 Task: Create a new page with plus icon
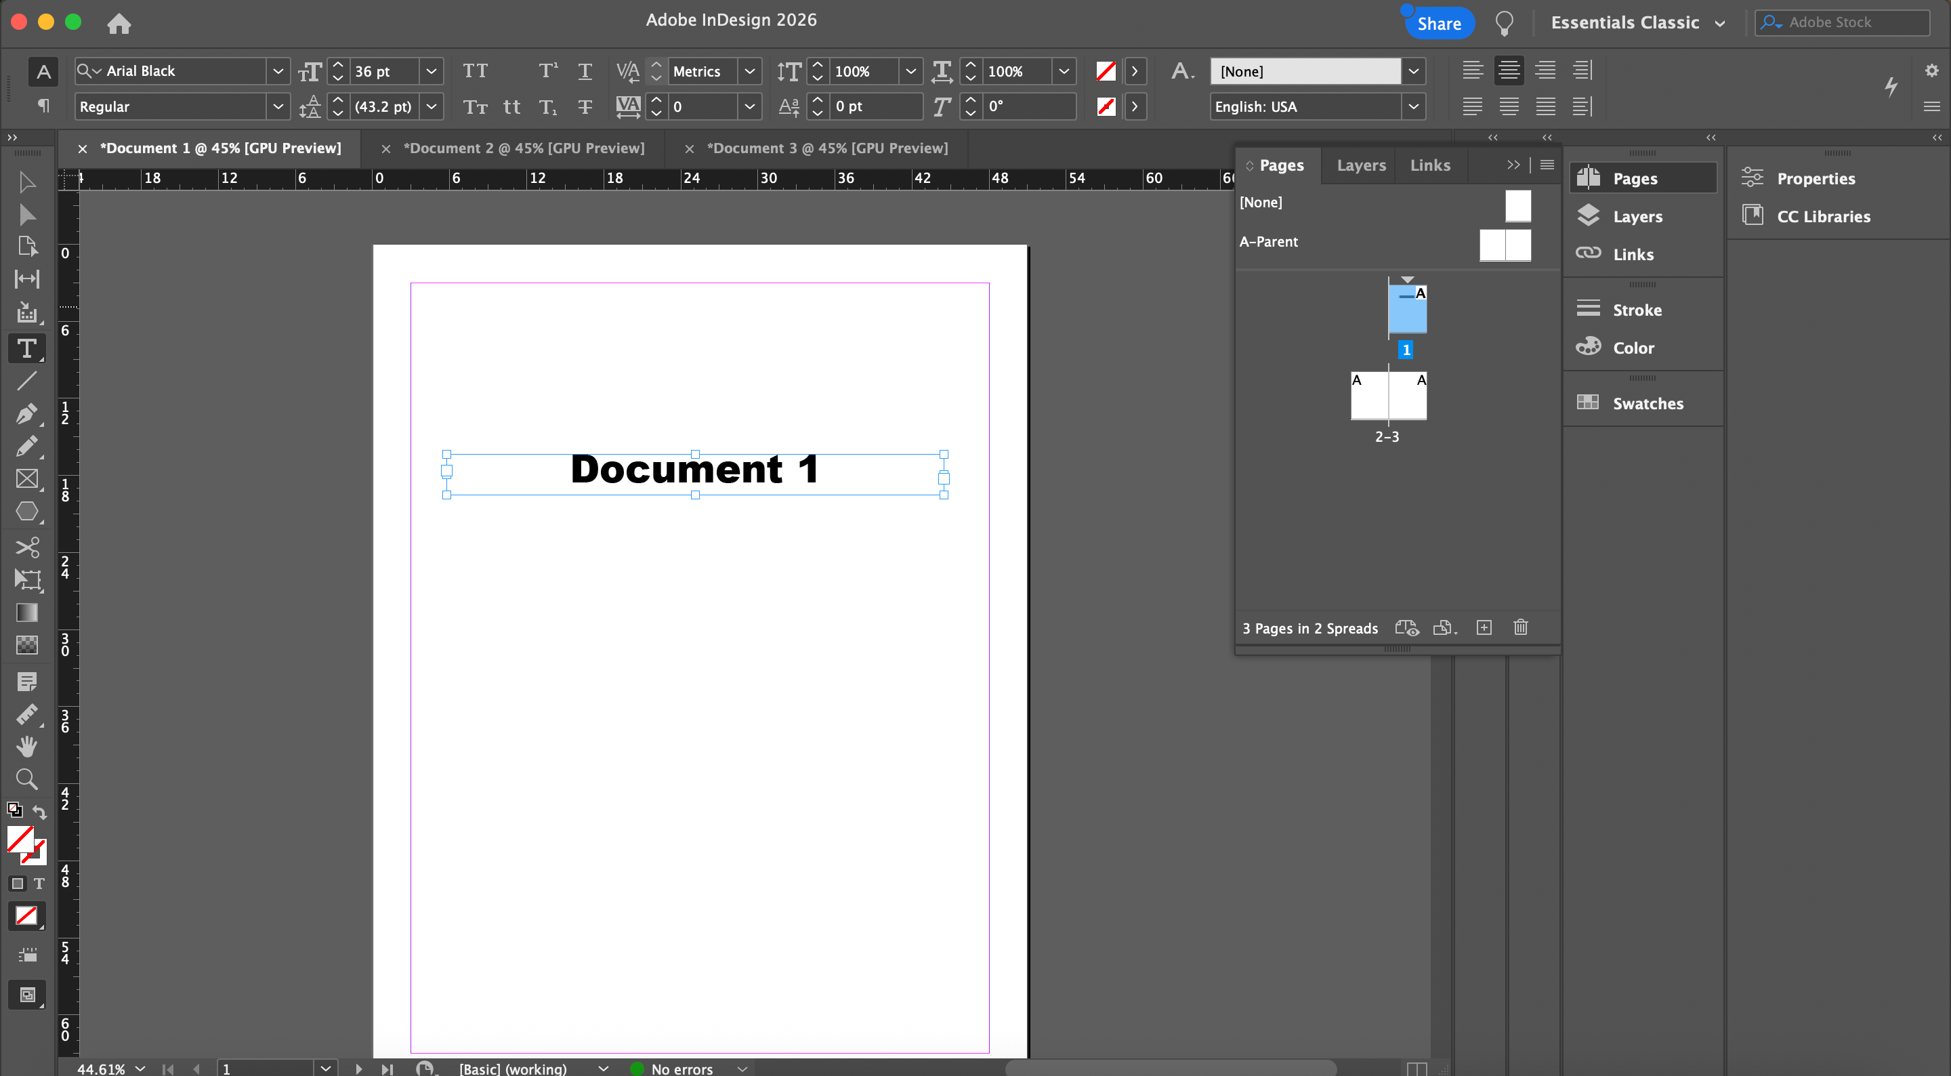click(x=1484, y=627)
